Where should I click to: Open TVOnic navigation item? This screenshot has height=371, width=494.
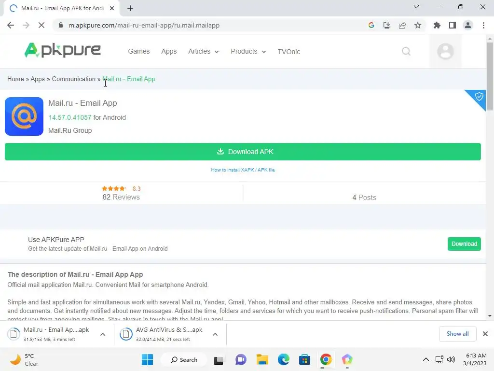288,51
